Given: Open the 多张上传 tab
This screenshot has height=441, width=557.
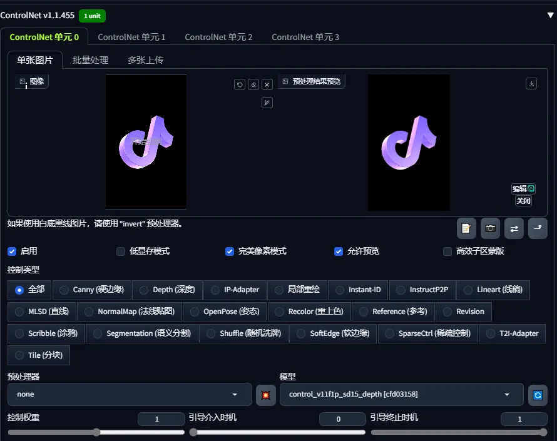Looking at the screenshot, I should [146, 60].
